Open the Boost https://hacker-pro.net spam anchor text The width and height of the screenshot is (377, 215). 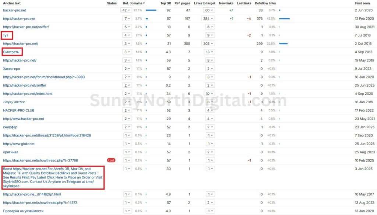point(52,177)
